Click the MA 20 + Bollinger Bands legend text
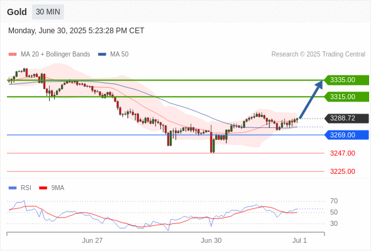The width and height of the screenshot is (371, 251). [55, 55]
